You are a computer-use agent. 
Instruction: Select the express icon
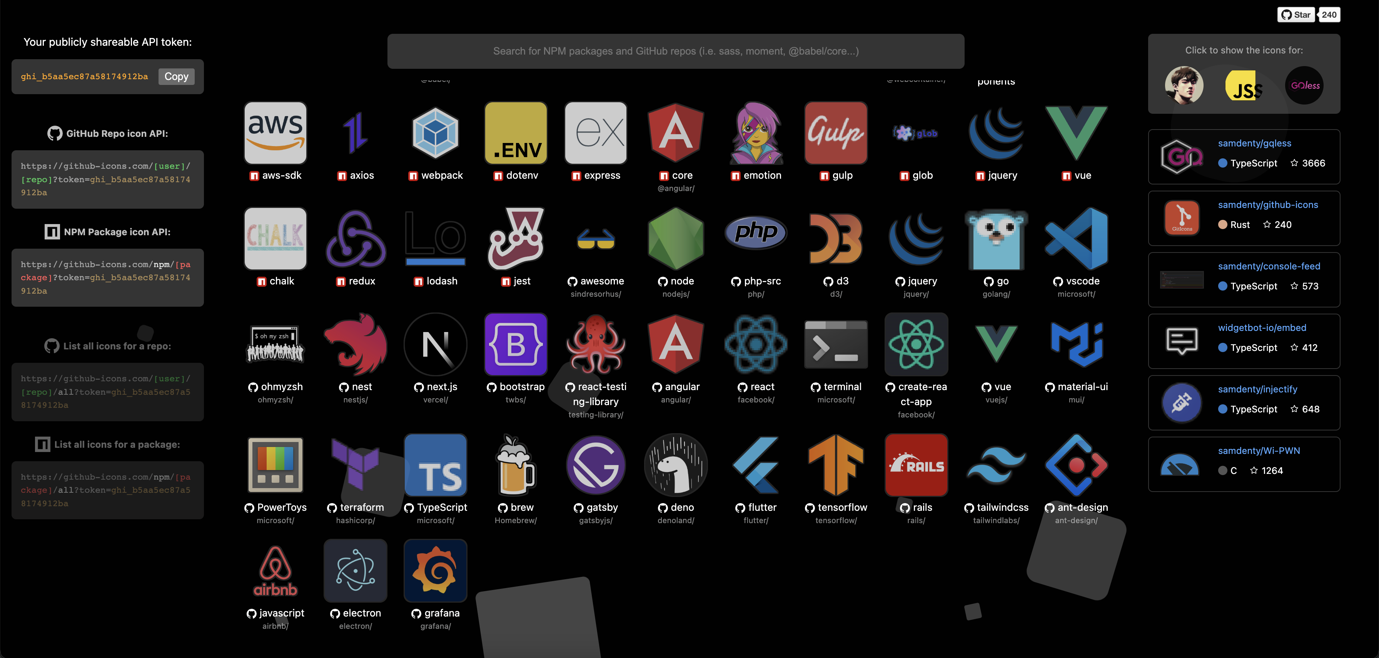[x=596, y=133]
